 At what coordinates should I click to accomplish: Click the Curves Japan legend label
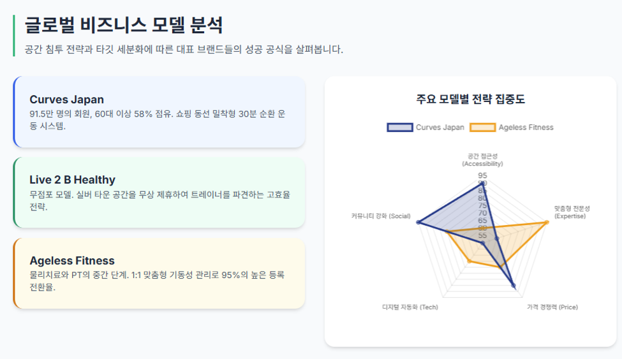coord(440,128)
